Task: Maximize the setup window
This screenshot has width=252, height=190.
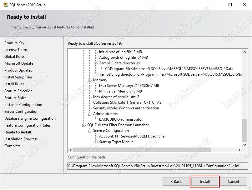Action: pyautogui.click(x=230, y=5)
